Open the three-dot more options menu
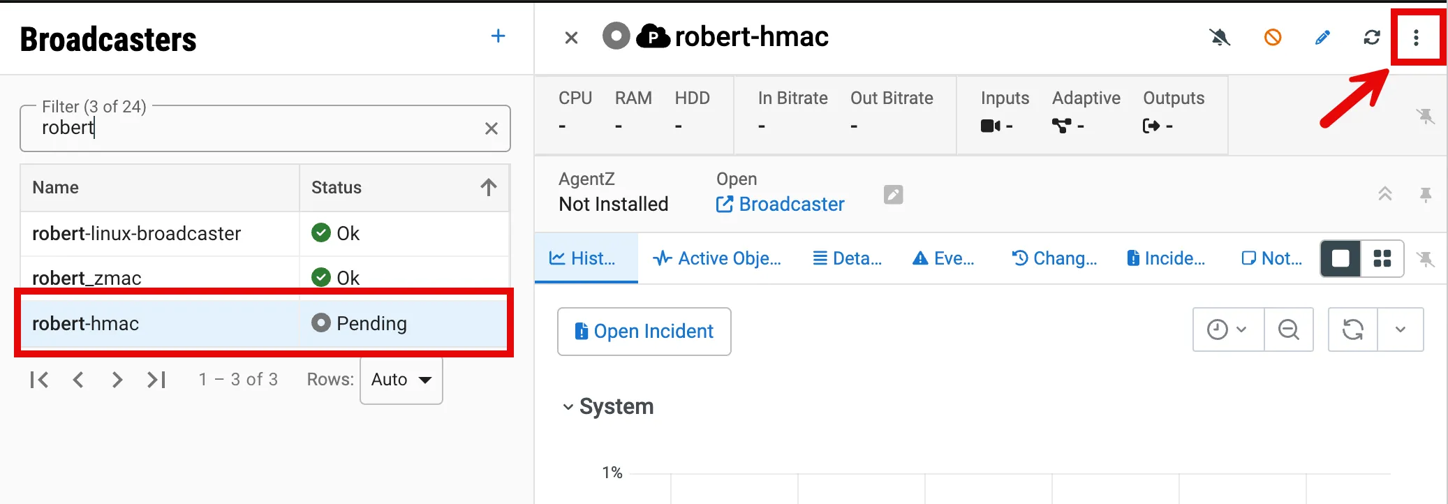Screen dimensions: 1448x504 tap(1416, 38)
